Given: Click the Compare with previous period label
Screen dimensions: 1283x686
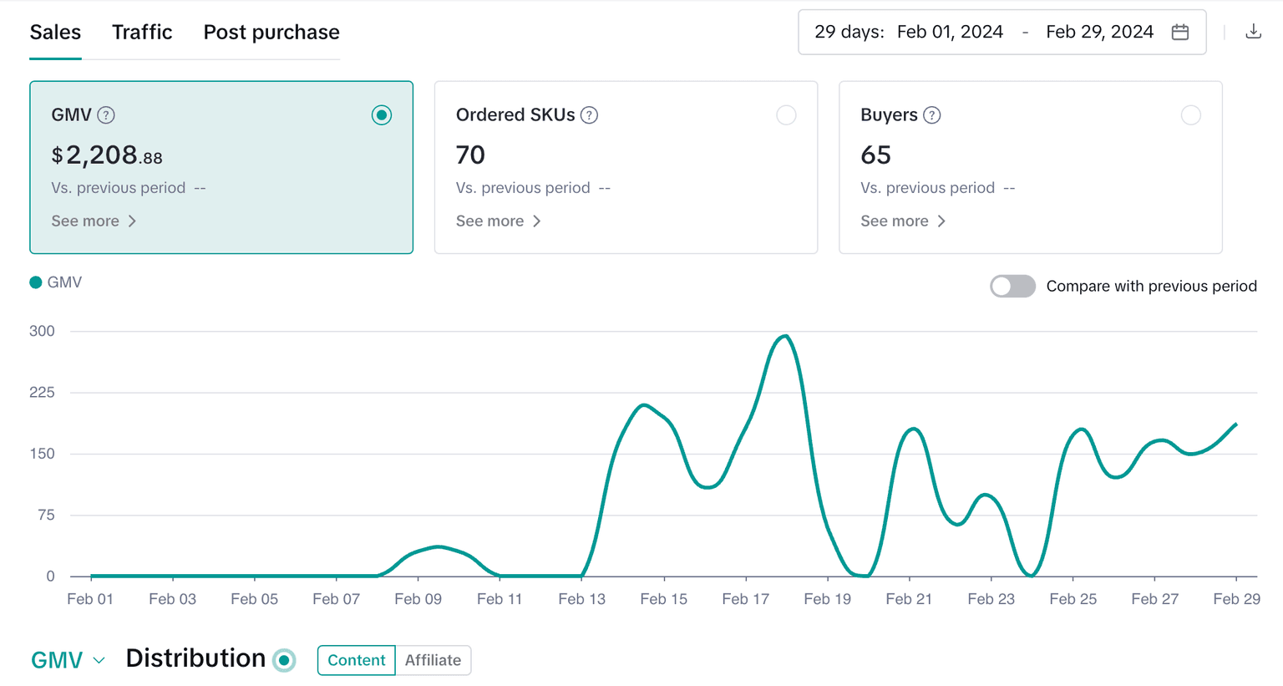Looking at the screenshot, I should click(1151, 286).
